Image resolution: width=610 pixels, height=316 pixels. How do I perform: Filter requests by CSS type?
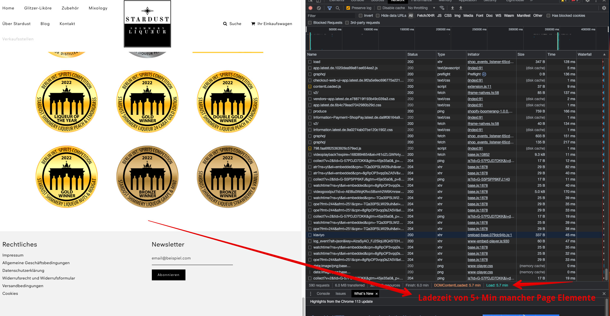pyautogui.click(x=448, y=16)
